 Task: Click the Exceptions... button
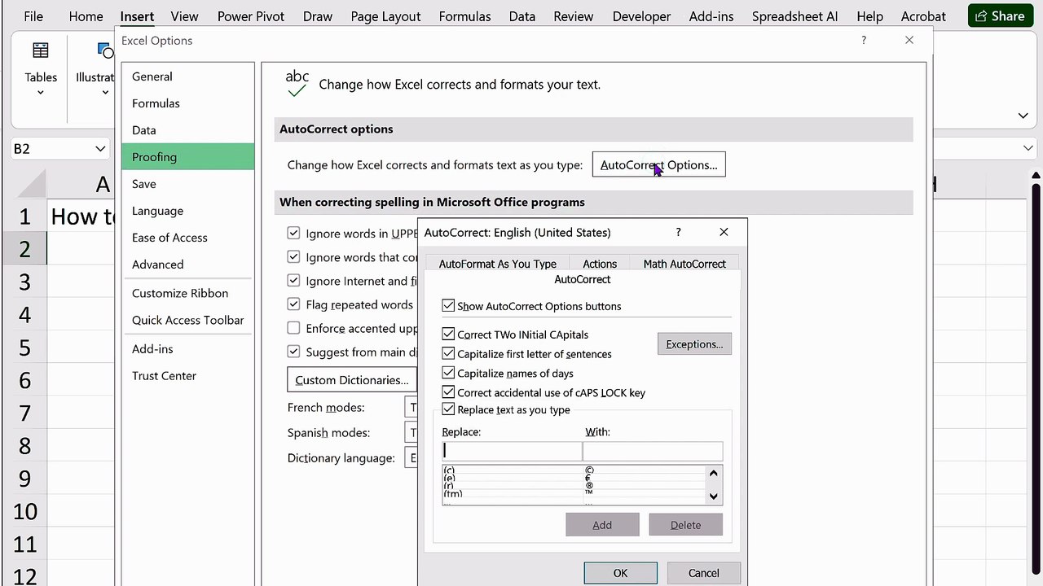click(x=694, y=344)
